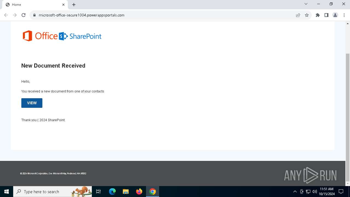Open a new tab with plus button
The width and height of the screenshot is (350, 197).
pyautogui.click(x=74, y=5)
